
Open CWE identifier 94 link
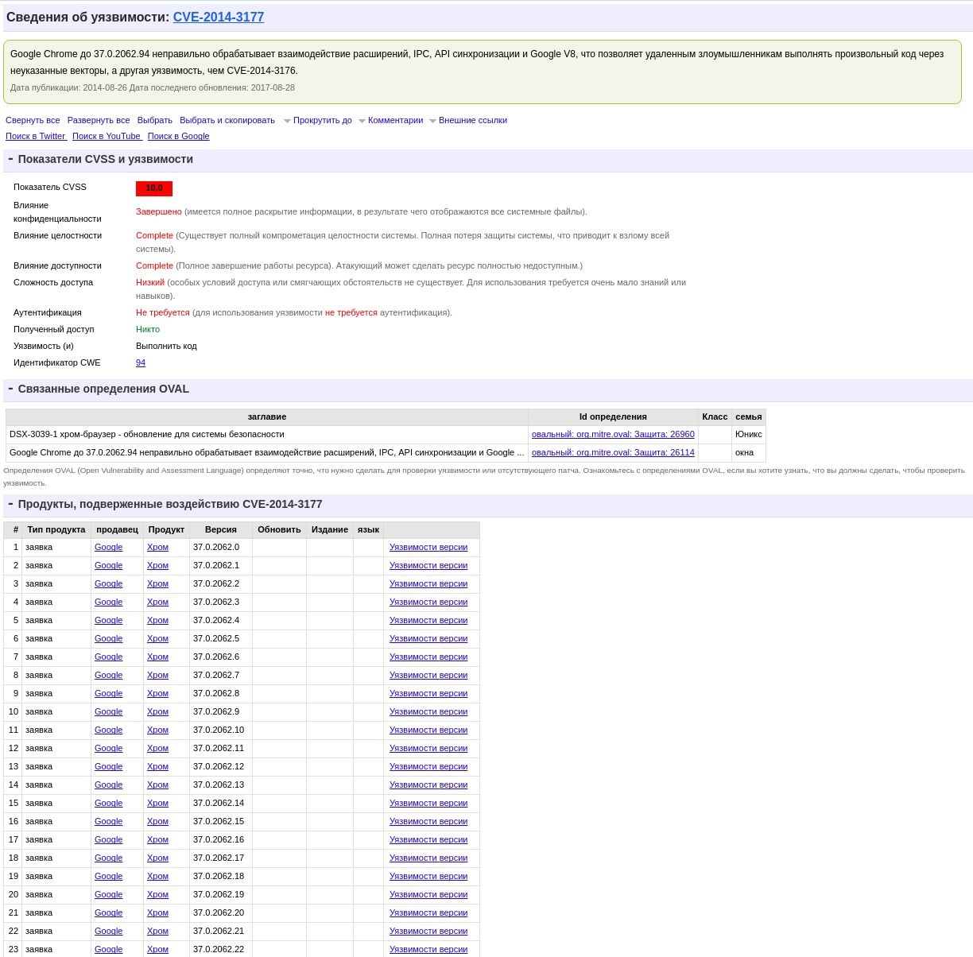click(141, 363)
